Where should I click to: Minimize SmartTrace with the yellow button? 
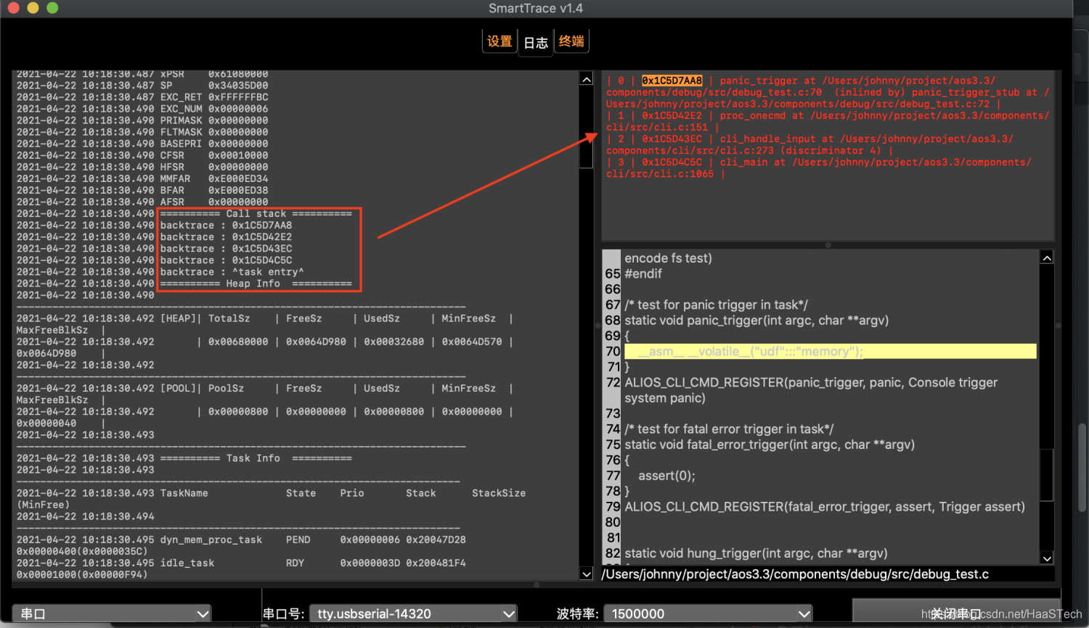33,8
